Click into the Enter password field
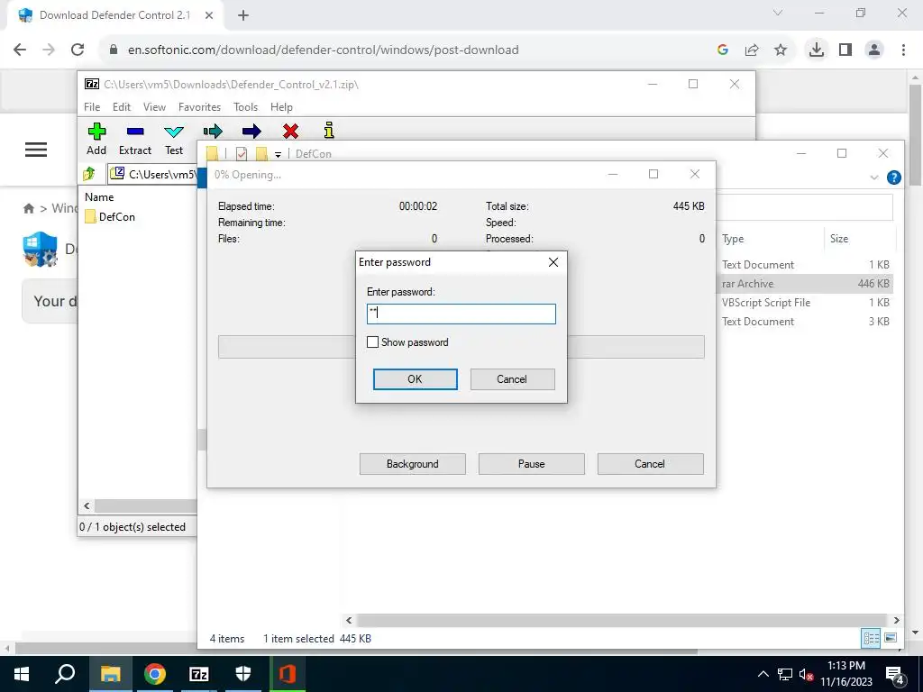The image size is (923, 692). [461, 314]
